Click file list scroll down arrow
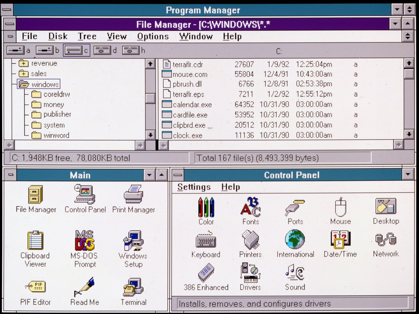 (409, 134)
